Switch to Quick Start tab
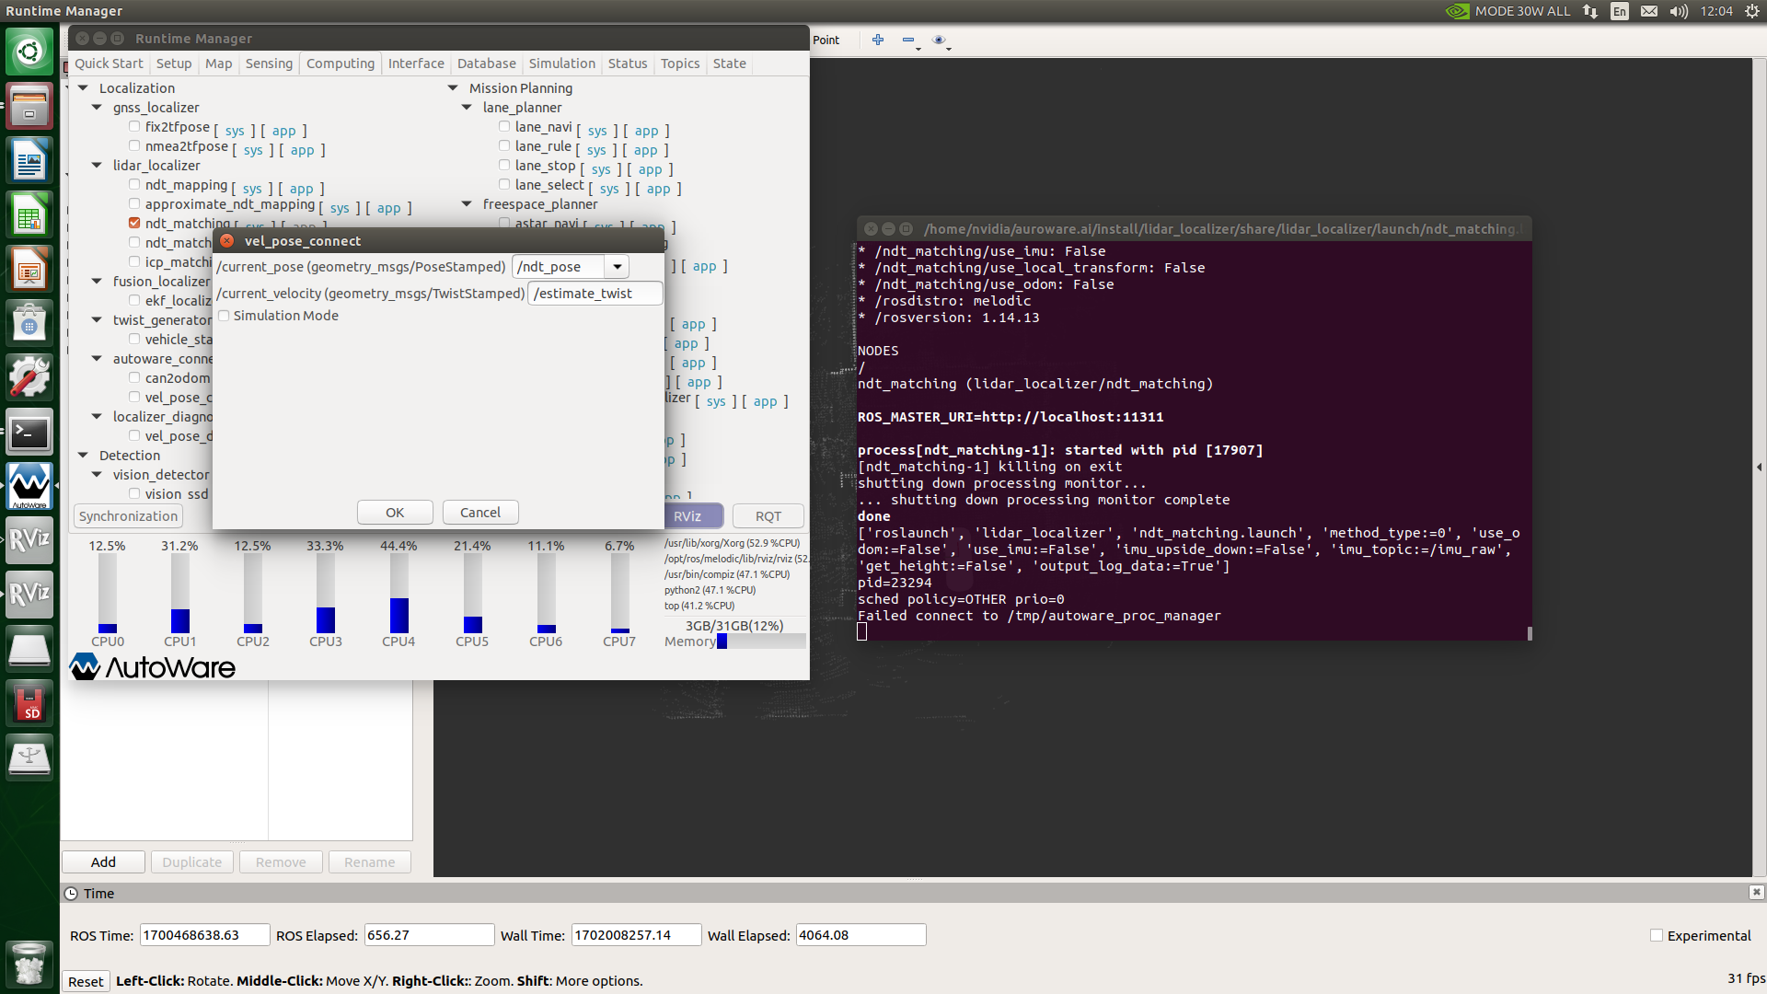 point(109,64)
